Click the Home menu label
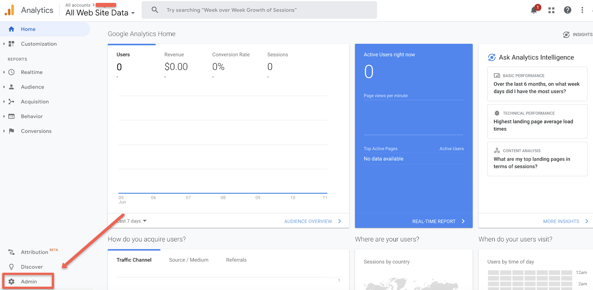The image size is (593, 290). [x=28, y=29]
